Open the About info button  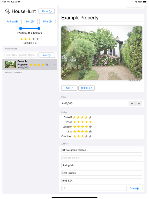click(x=47, y=11)
